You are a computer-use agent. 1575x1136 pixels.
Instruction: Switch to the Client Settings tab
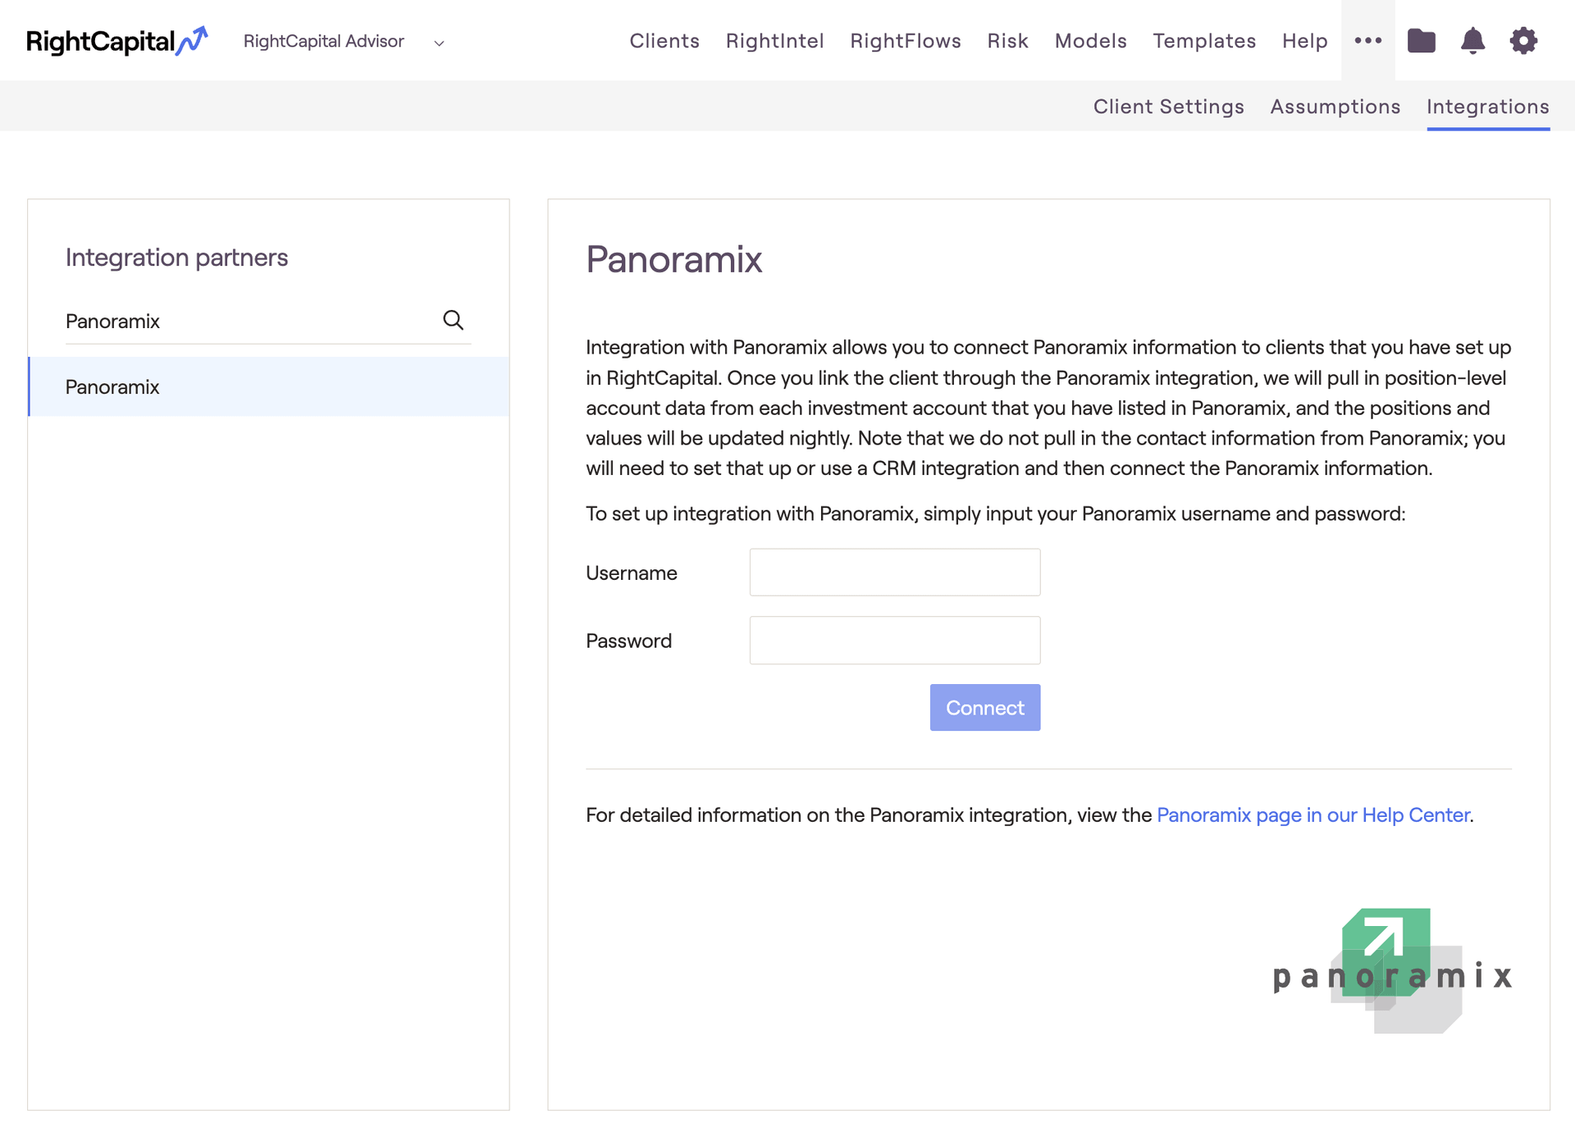1168,107
